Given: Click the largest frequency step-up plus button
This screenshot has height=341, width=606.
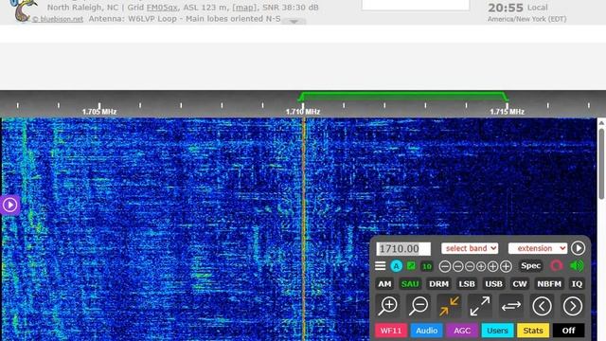Looking at the screenshot, I should (x=506, y=266).
